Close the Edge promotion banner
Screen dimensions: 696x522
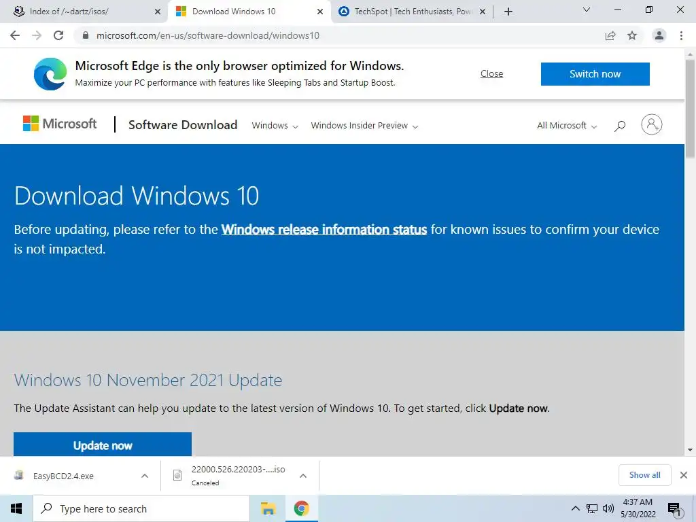tap(491, 73)
